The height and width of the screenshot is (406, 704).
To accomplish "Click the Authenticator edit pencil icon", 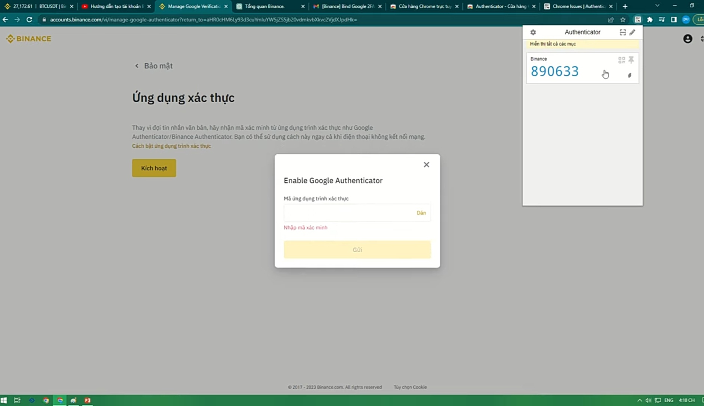I will coord(632,32).
